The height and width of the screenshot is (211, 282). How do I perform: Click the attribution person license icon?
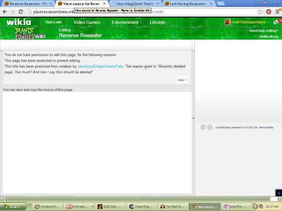203,127
